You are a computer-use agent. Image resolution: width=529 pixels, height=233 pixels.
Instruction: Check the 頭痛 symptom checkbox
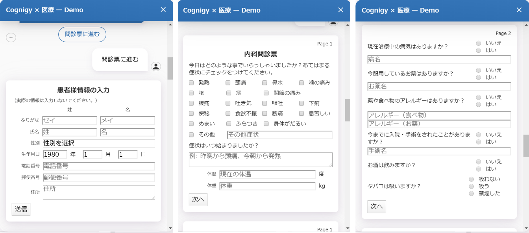click(228, 83)
